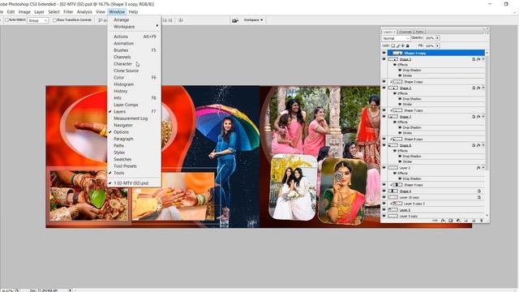Click the lock transparent pixels icon
The image size is (519, 292).
(392, 45)
